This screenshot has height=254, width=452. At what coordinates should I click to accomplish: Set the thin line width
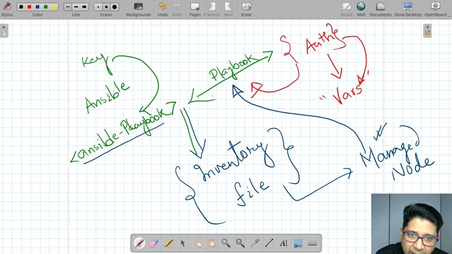tap(68, 7)
